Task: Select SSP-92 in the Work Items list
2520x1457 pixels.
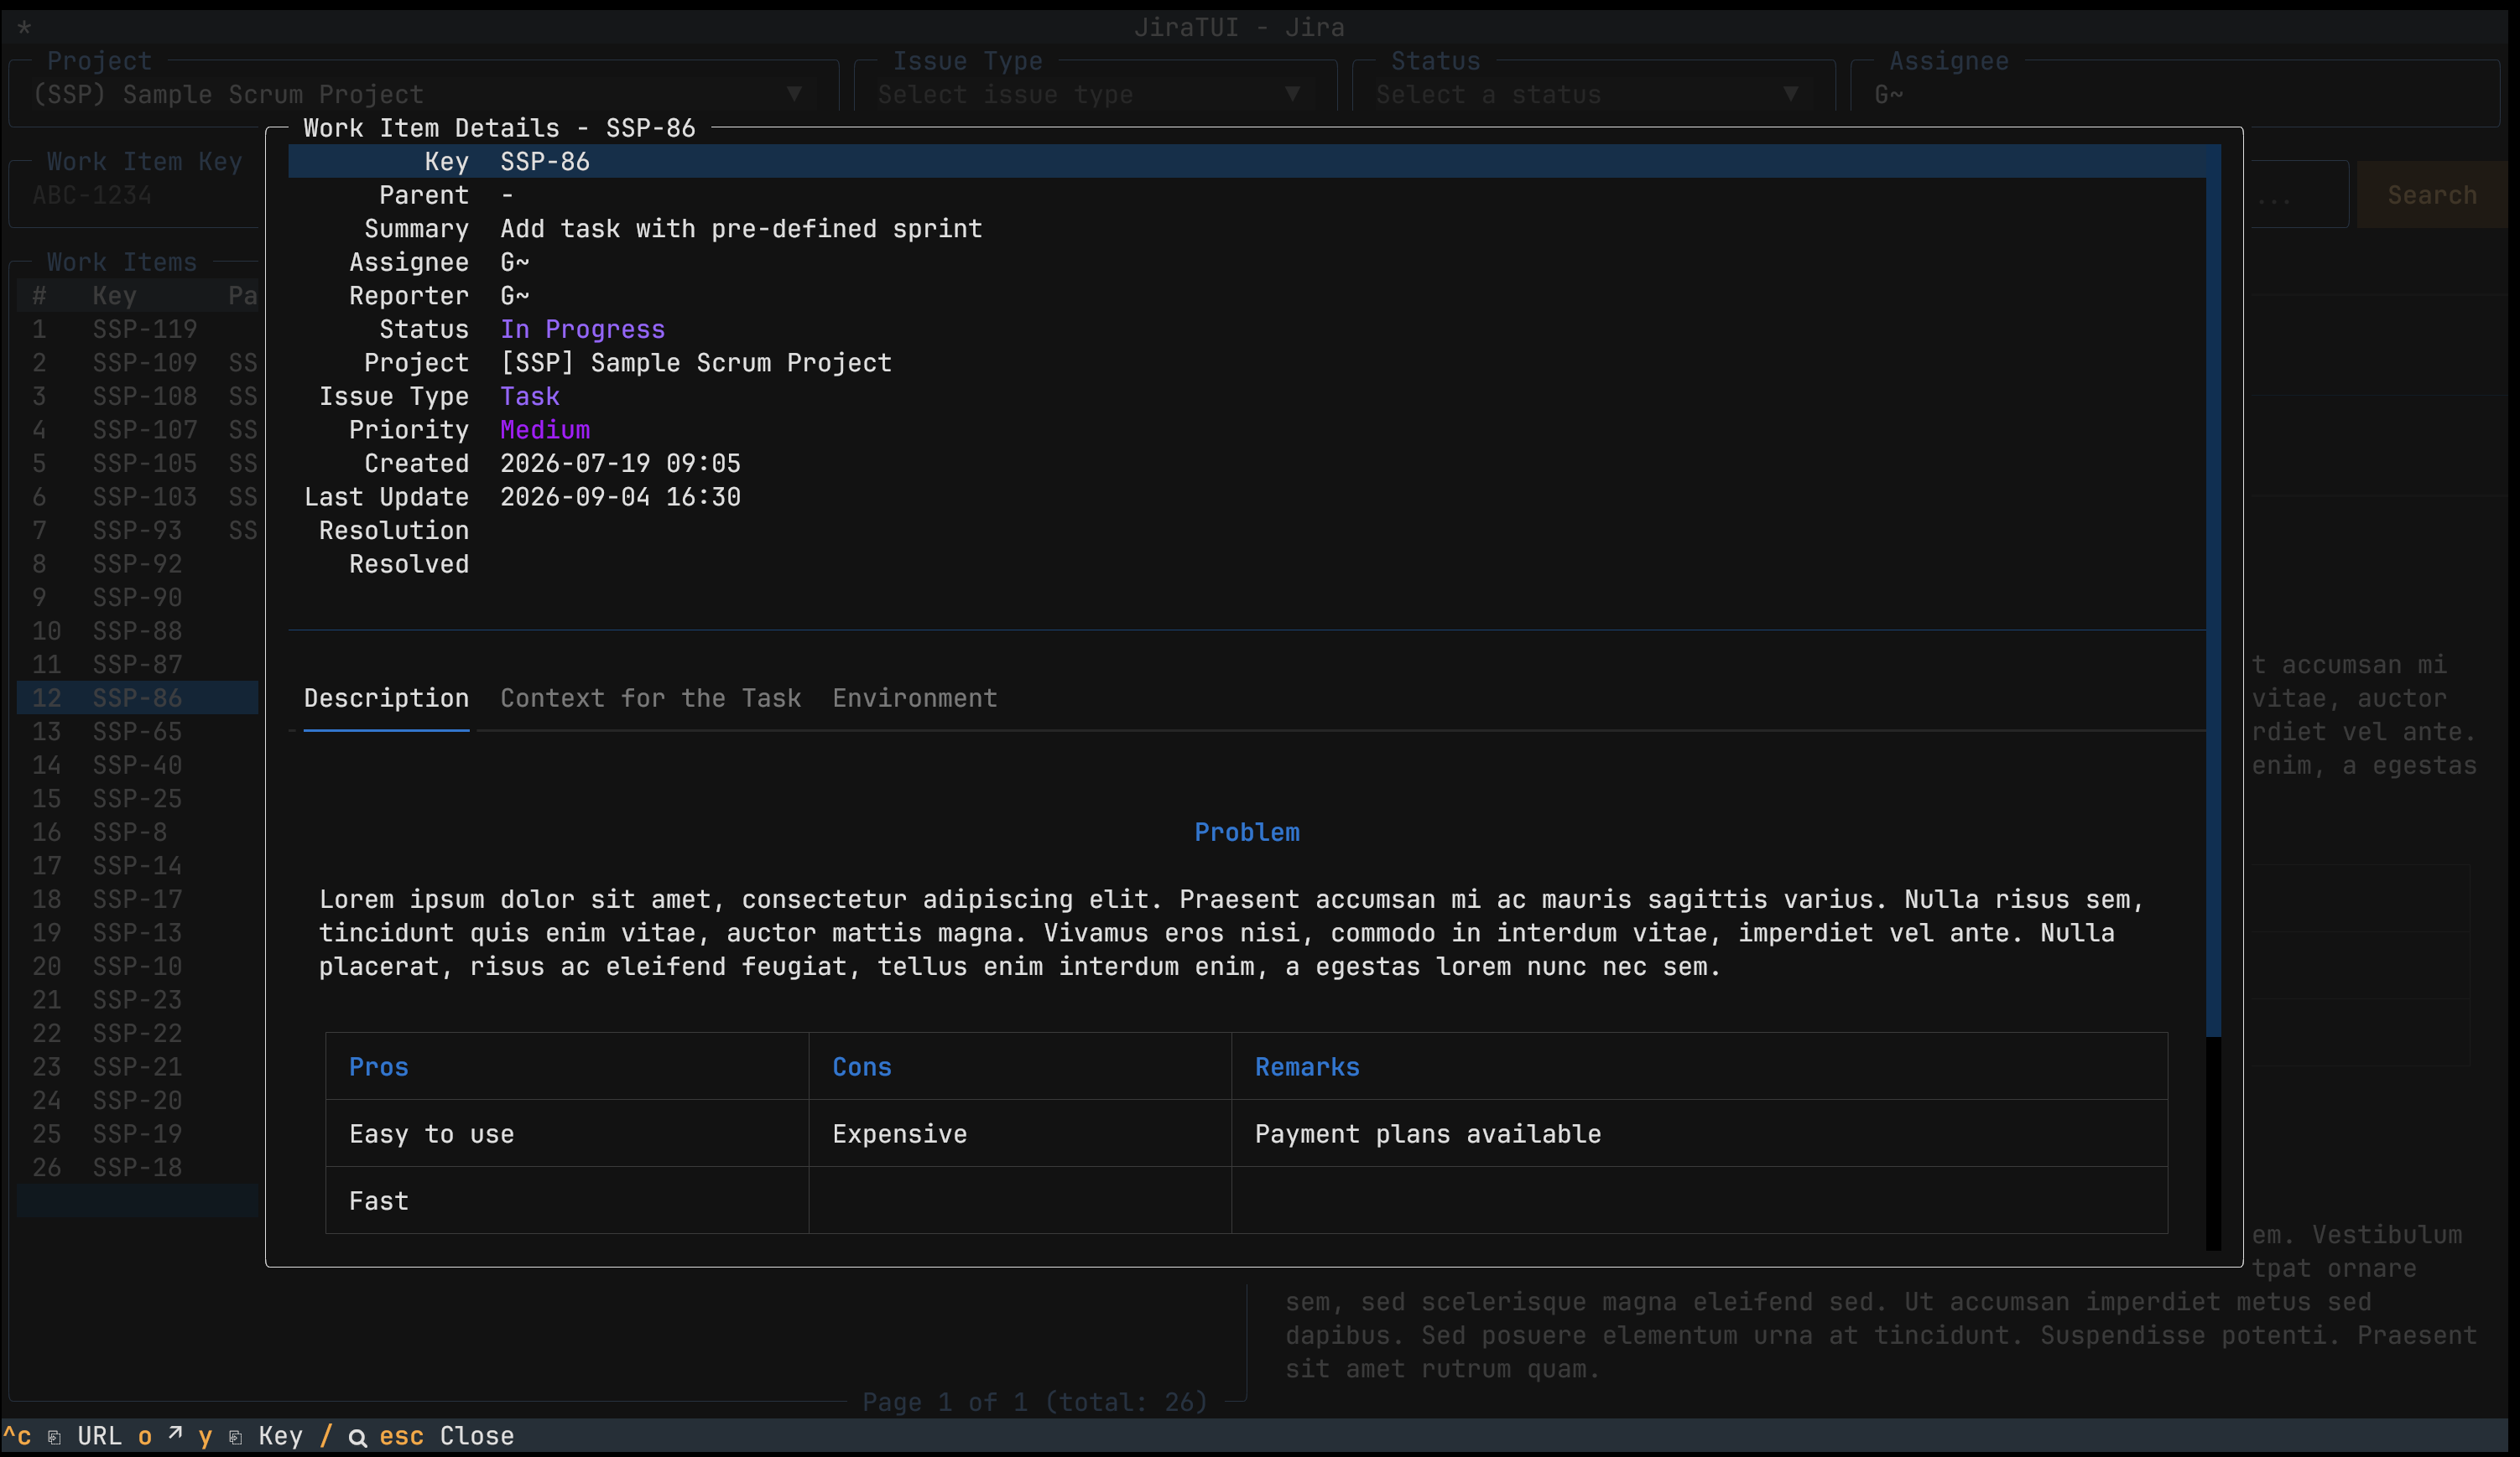Action: pos(138,563)
